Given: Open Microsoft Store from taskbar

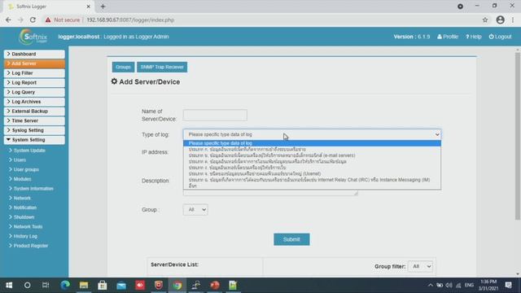Looking at the screenshot, I should (103, 285).
